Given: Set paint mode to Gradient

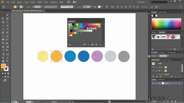Looking at the screenshot, I should coord(5,74).
